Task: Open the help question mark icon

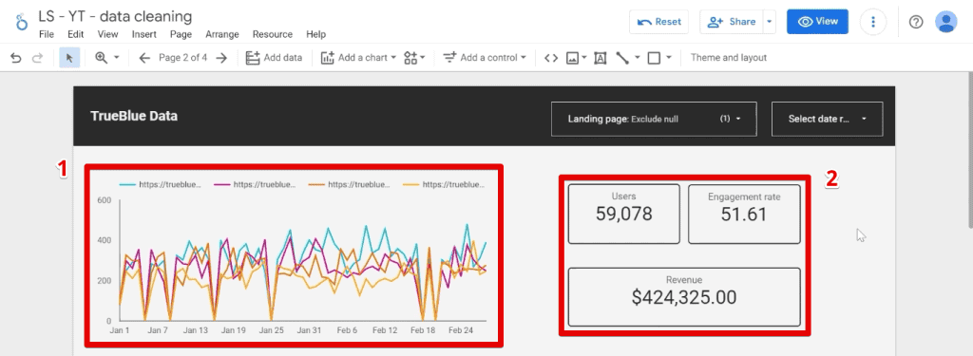Action: tap(916, 22)
